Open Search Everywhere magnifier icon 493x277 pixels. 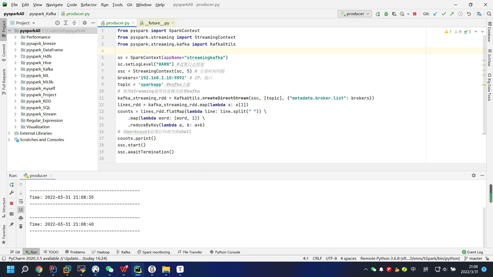[489, 14]
